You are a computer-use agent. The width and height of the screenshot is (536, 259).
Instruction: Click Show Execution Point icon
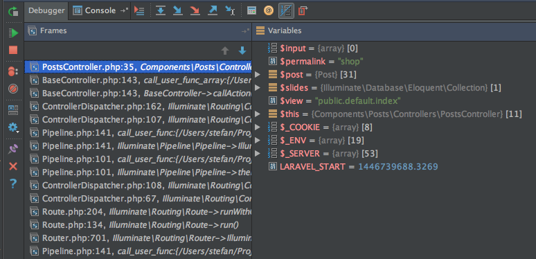pyautogui.click(x=139, y=11)
